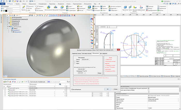Open the Остальные ТТ по ТУ dropdown
This screenshot has width=181, height=110.
click(x=85, y=73)
